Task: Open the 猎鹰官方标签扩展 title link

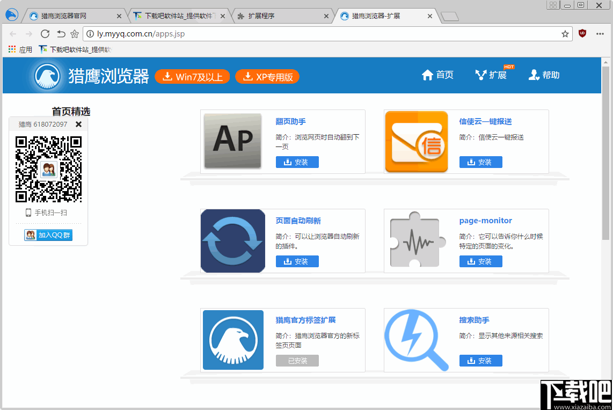Action: pyautogui.click(x=306, y=320)
